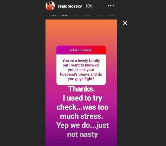
Task: Tap the 'Ask me a question' sticker header
Action: [x=81, y=50]
